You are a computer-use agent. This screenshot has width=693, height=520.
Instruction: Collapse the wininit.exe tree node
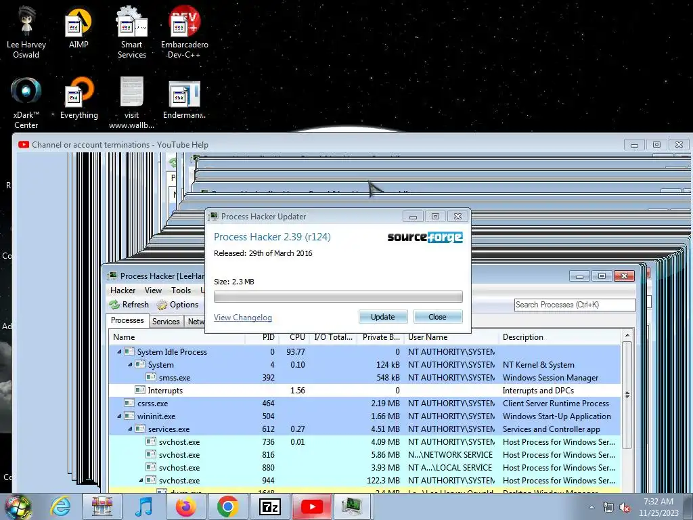(x=119, y=416)
